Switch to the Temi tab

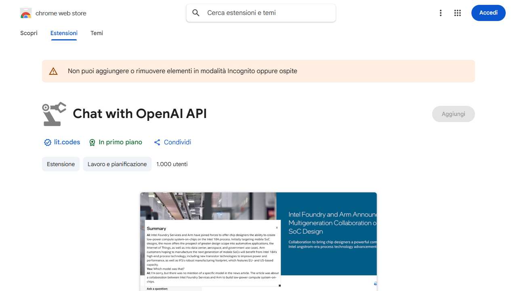tap(97, 33)
